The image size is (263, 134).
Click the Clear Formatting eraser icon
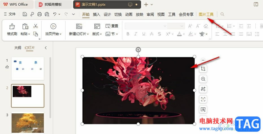point(206,26)
